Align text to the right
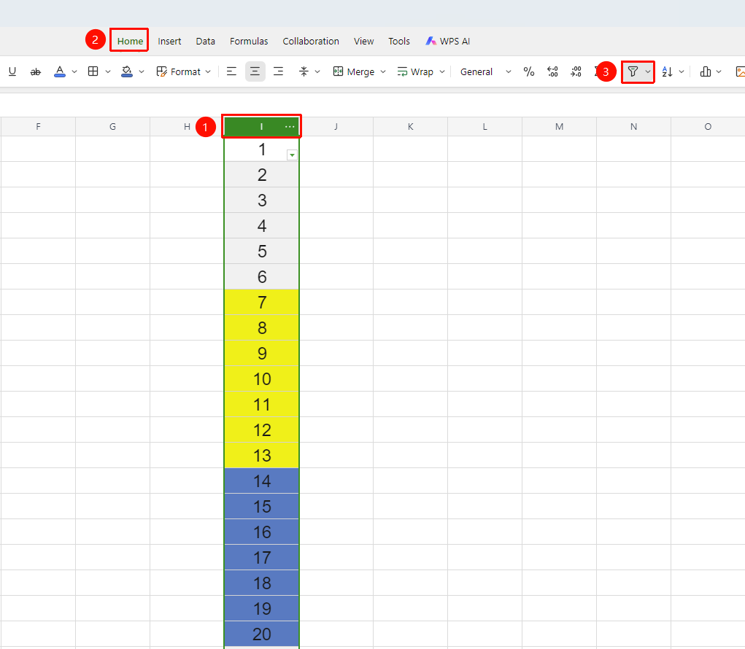The width and height of the screenshot is (745, 649). point(279,71)
